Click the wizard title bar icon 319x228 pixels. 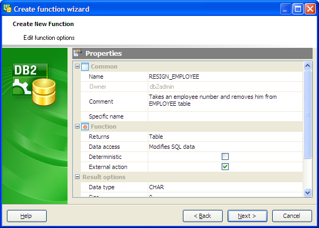click(x=7, y=9)
